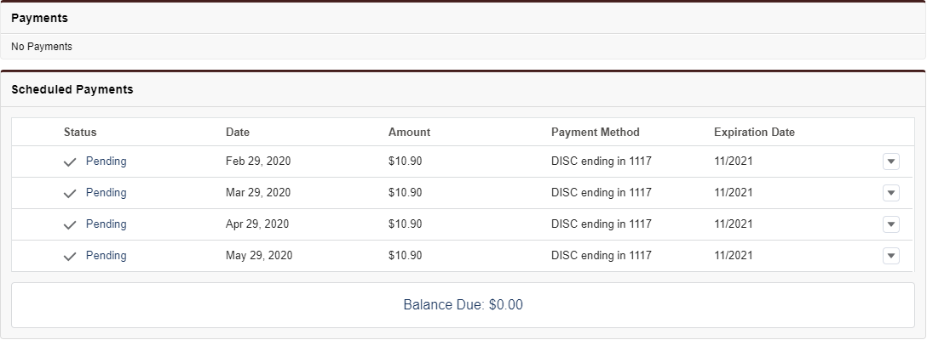Click the Expiration Date column header
This screenshot has height=340, width=927.
(x=754, y=133)
